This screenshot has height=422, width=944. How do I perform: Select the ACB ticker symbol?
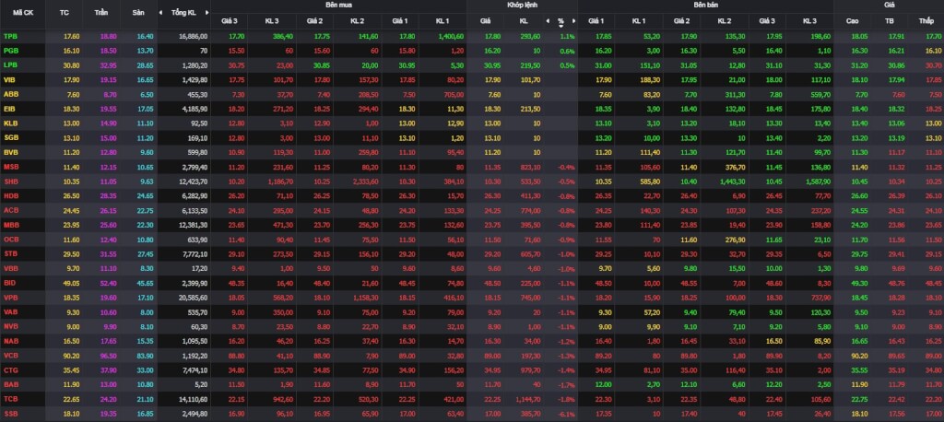[10, 210]
